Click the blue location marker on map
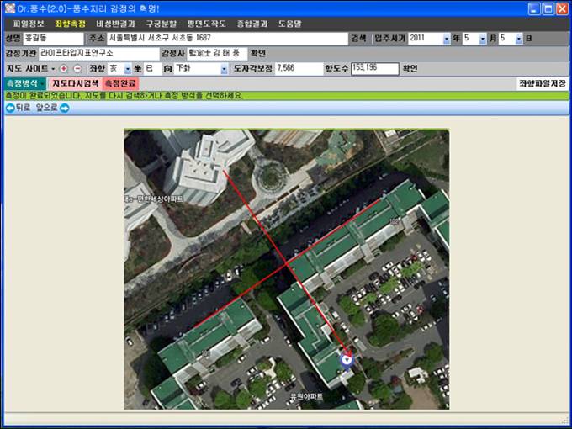The width and height of the screenshot is (572, 429). [x=347, y=360]
